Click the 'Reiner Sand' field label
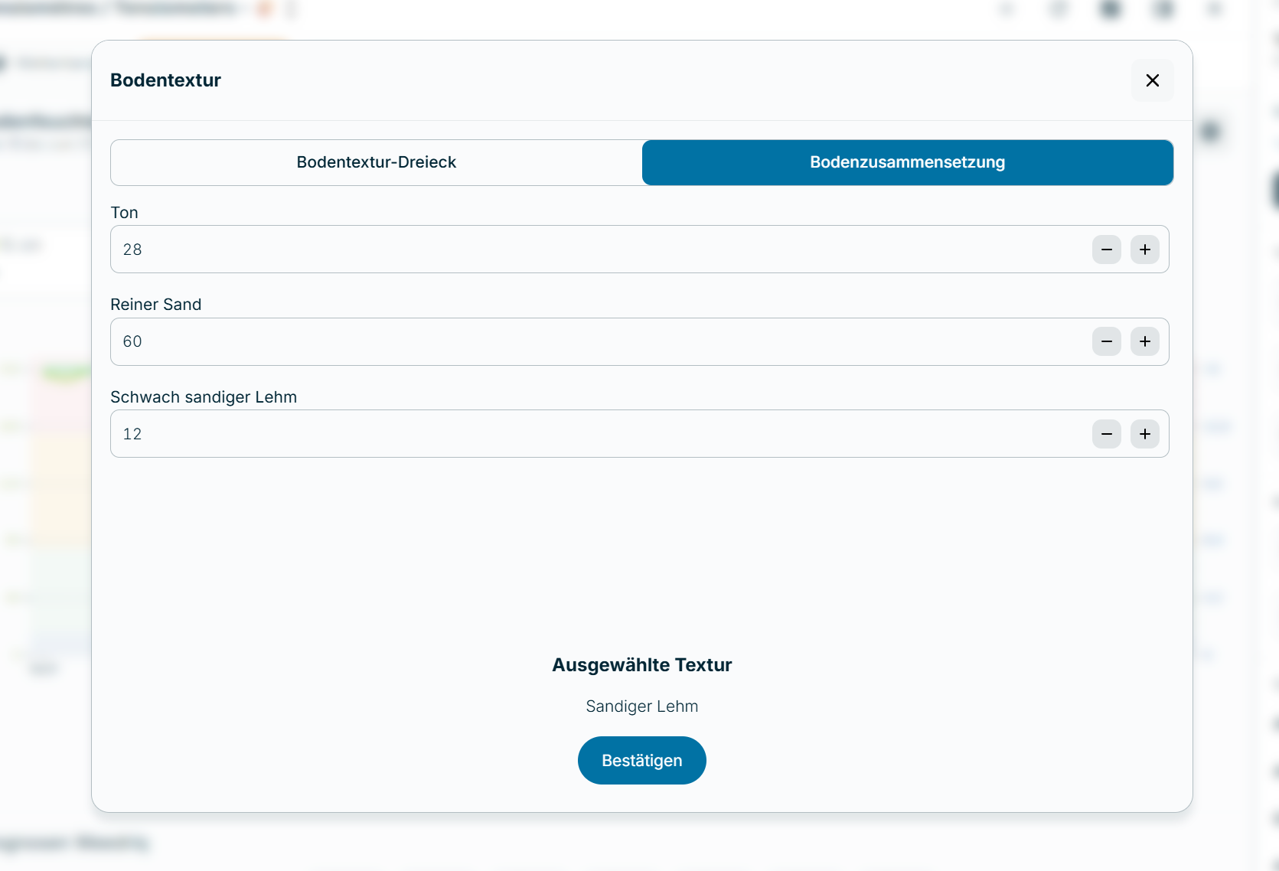The width and height of the screenshot is (1279, 871). pyautogui.click(x=155, y=305)
